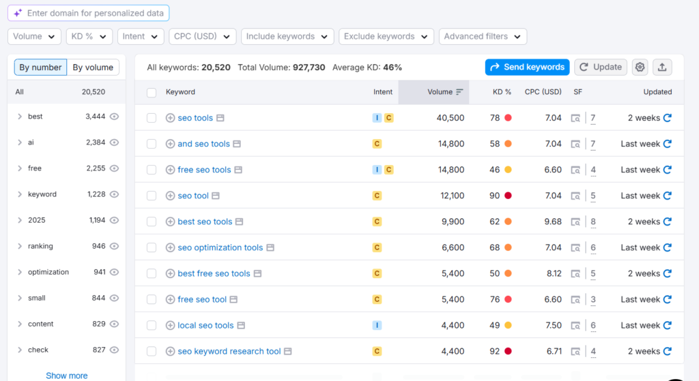Open the KD % filter dropdown
Viewport: 699px width, 381px height.
[89, 37]
